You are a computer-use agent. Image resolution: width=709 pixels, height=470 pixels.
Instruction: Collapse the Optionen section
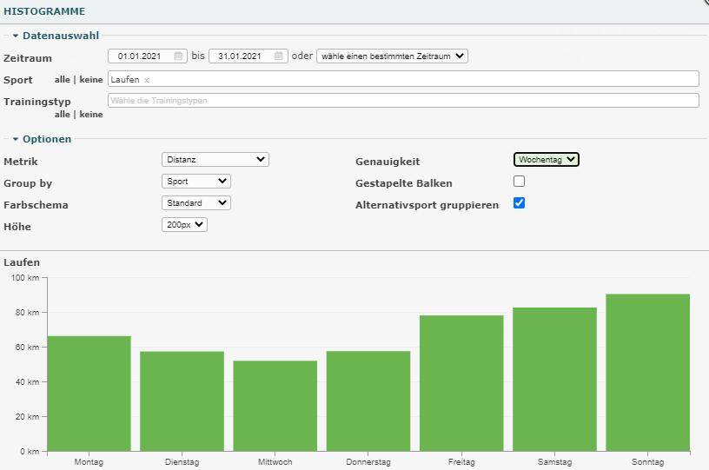(x=42, y=139)
